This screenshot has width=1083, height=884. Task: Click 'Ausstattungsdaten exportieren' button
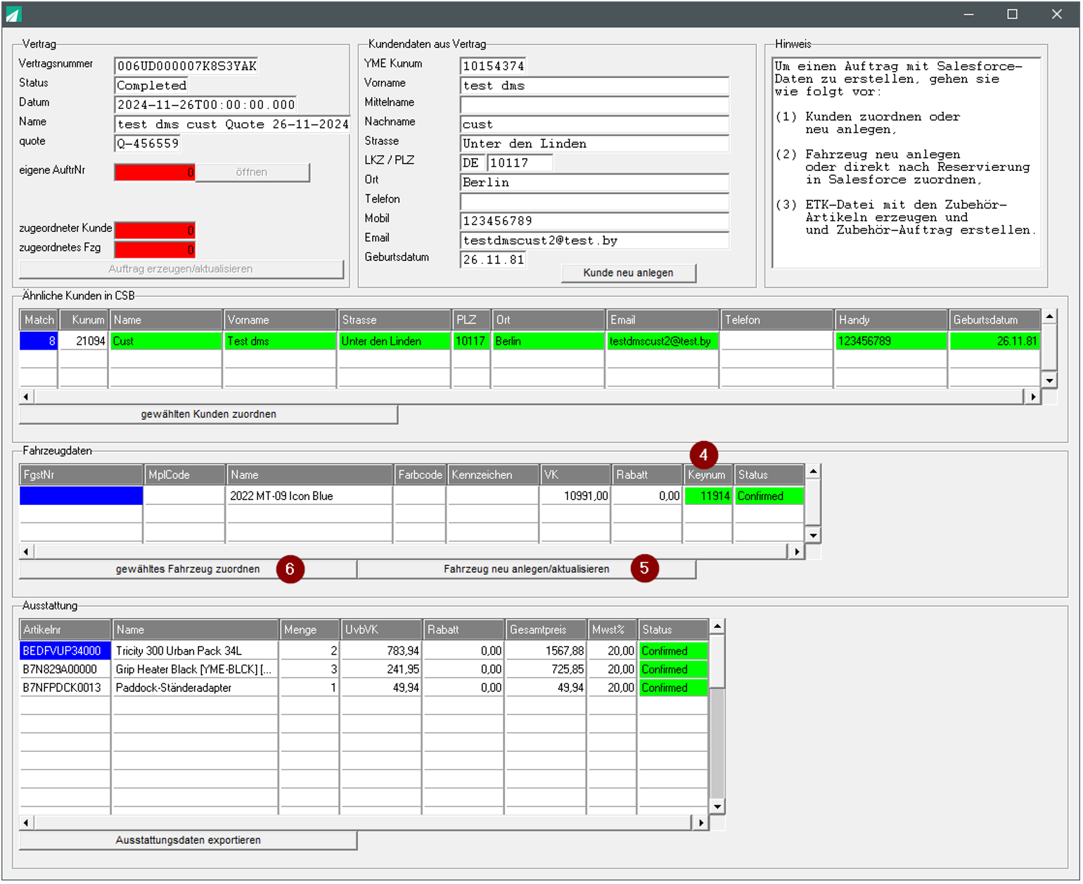[x=188, y=840]
